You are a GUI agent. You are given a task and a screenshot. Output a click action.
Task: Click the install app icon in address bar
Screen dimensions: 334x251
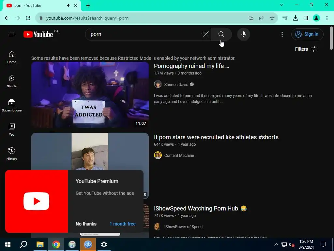(251, 18)
